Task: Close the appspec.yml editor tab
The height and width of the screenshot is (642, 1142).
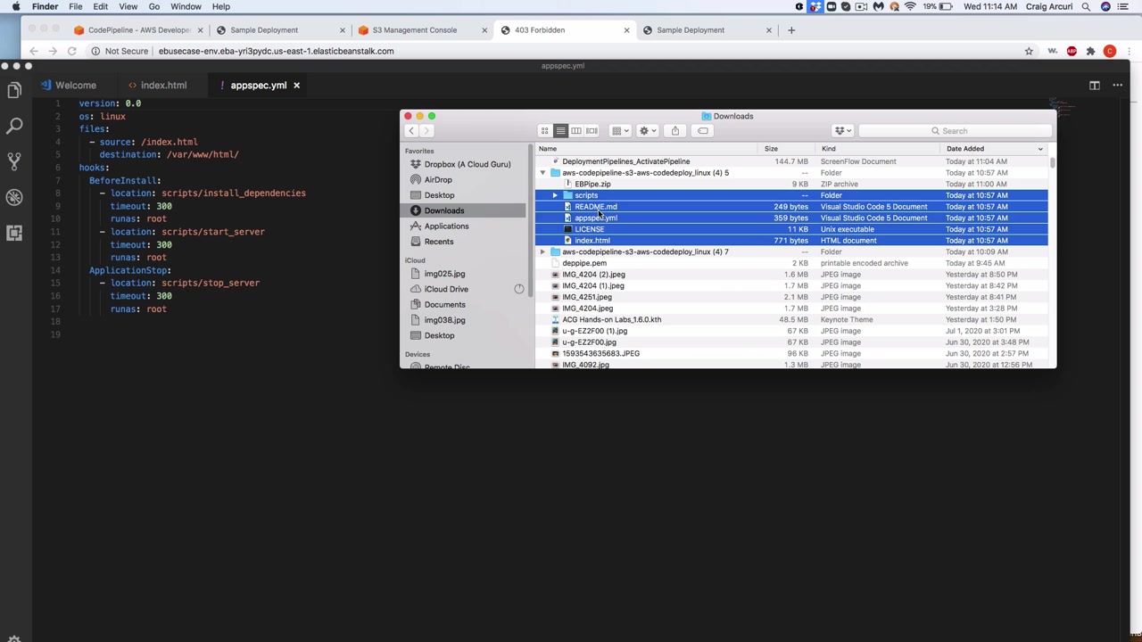Action: coord(296,86)
